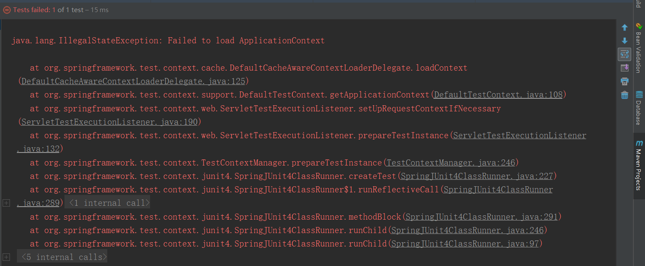Click the down arrow to go to next entry
The height and width of the screenshot is (266, 645).
[x=625, y=41]
